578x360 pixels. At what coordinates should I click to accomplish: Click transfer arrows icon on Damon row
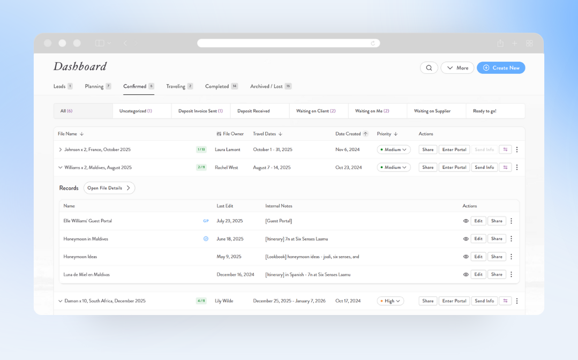point(505,301)
